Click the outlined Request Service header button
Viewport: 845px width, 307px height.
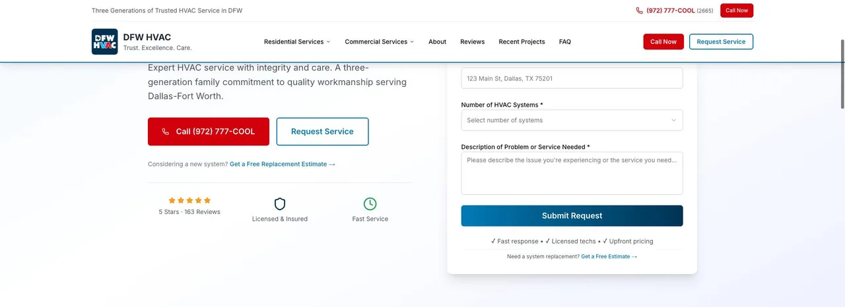pyautogui.click(x=721, y=42)
